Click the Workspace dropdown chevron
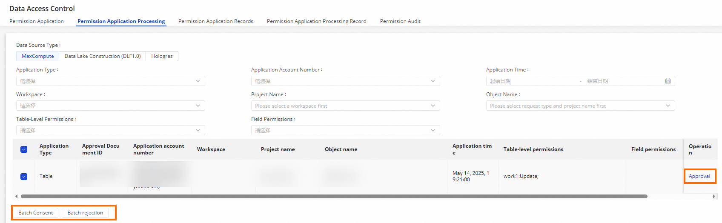The width and height of the screenshot is (722, 223). pos(198,106)
